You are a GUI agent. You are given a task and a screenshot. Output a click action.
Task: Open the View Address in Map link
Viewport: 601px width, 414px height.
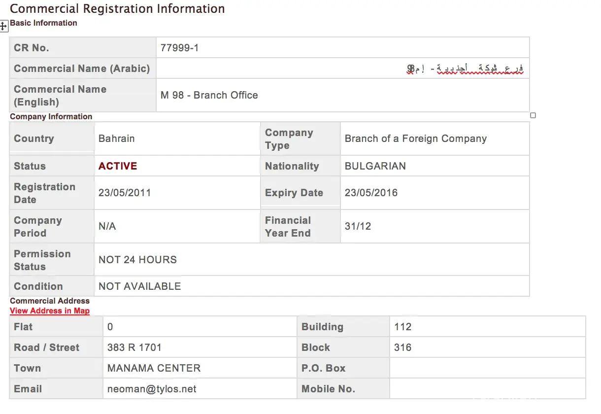(50, 310)
